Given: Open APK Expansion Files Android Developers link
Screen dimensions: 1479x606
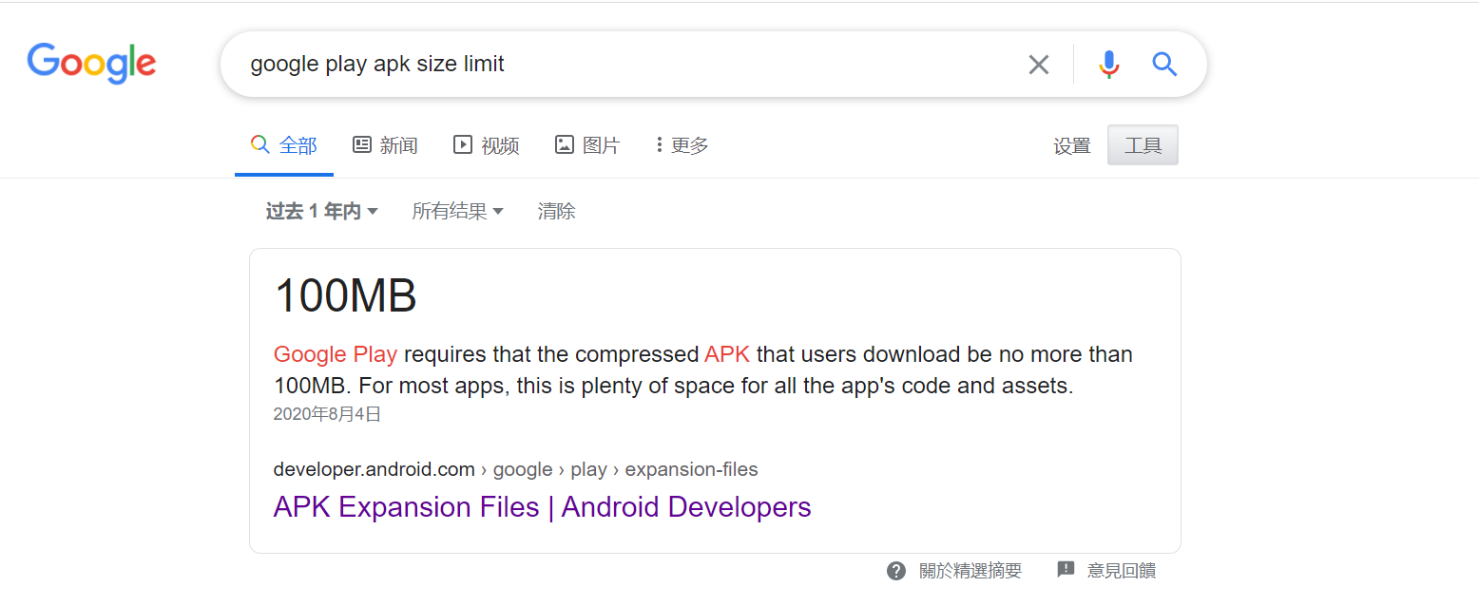Looking at the screenshot, I should point(542,507).
